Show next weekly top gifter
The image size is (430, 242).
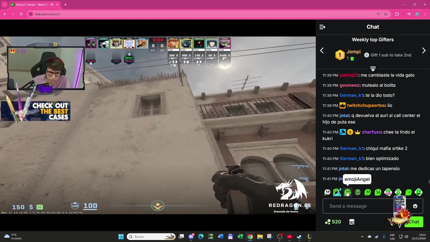(x=424, y=50)
